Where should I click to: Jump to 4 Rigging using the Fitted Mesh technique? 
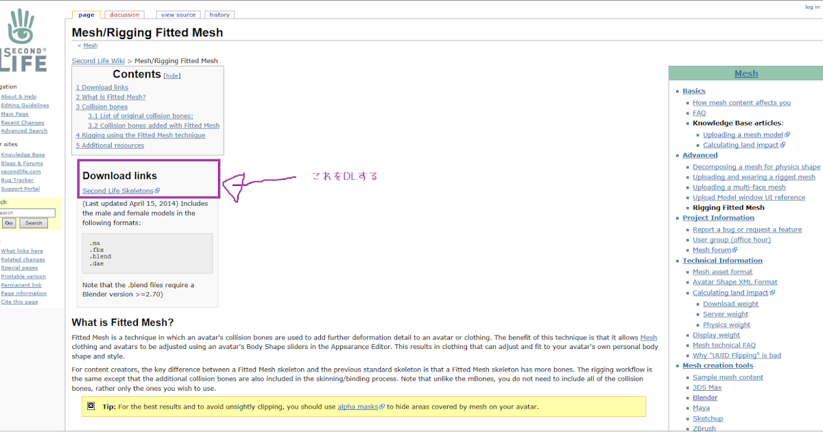(141, 136)
